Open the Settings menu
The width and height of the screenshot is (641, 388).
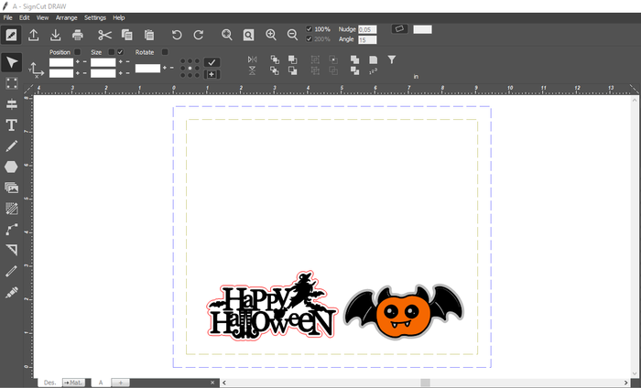(95, 17)
